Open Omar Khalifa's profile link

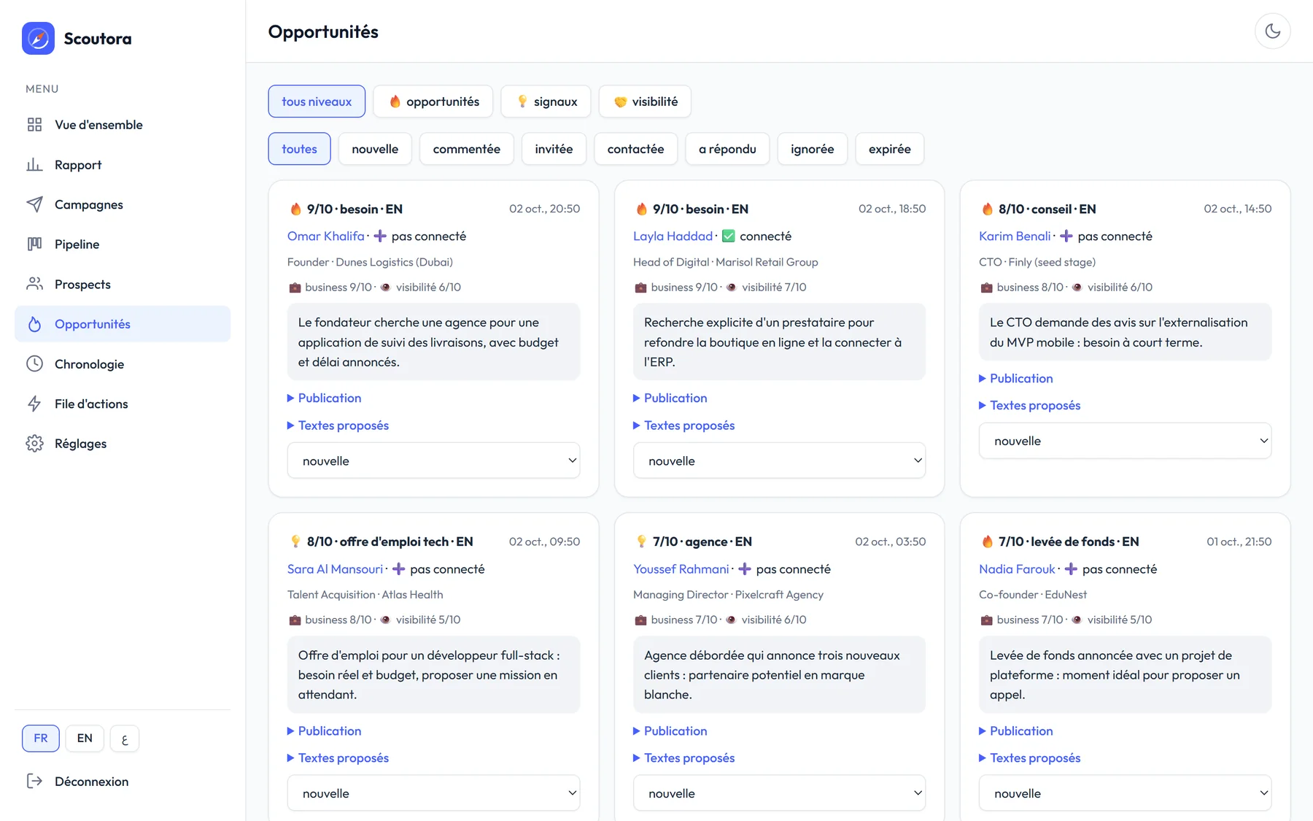325,236
